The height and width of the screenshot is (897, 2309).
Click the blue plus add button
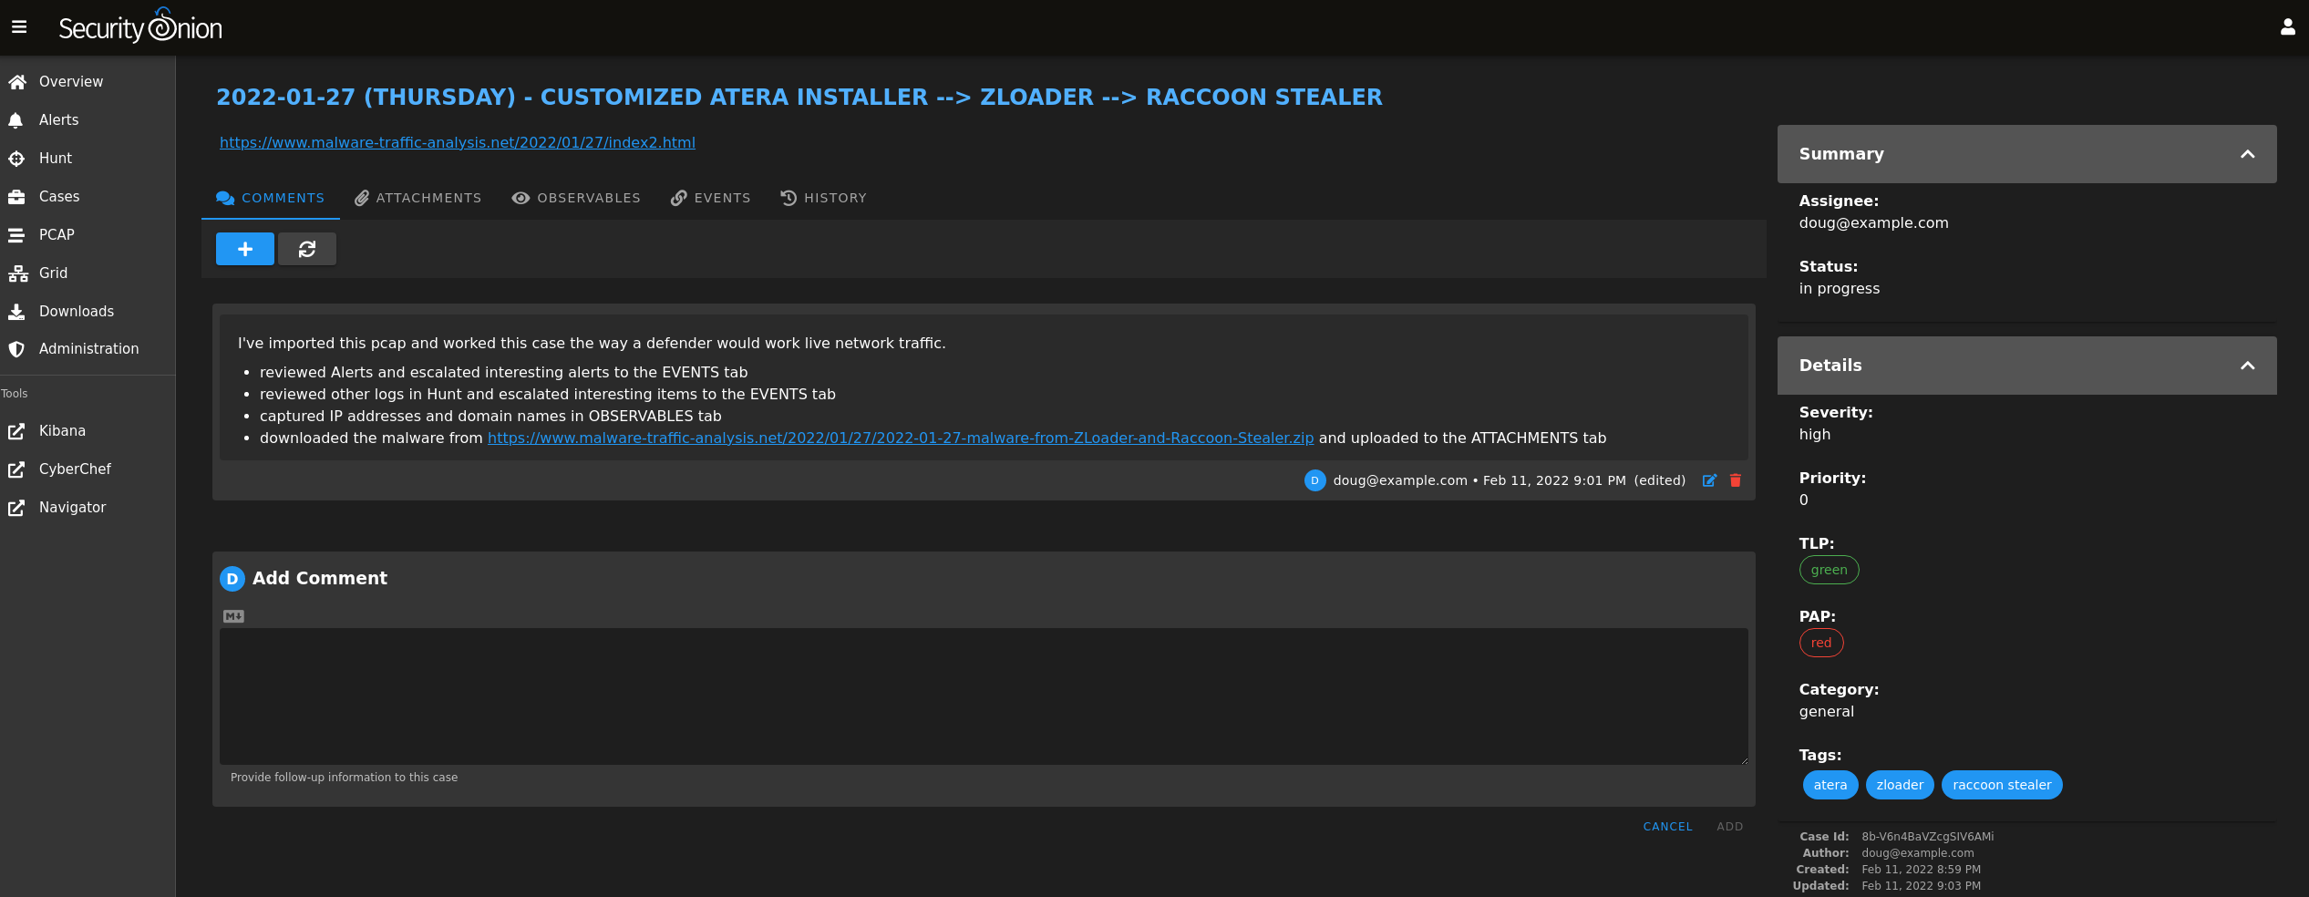(x=245, y=249)
